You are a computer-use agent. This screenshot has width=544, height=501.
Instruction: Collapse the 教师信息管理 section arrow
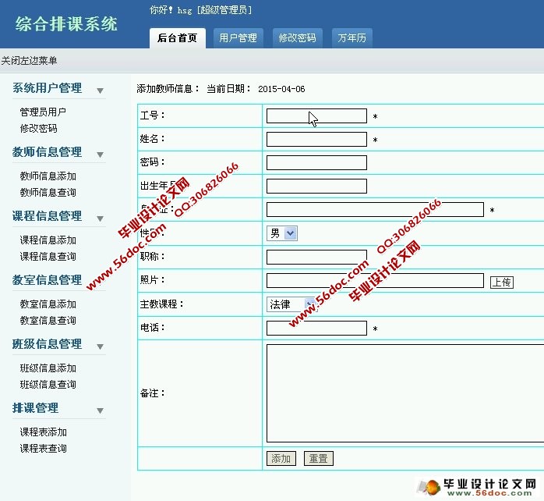point(101,155)
